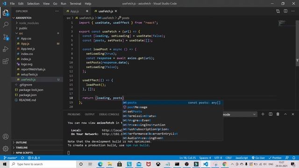Select the postMessage suggestion
This screenshot has height=168, width=299.
coord(172,107)
